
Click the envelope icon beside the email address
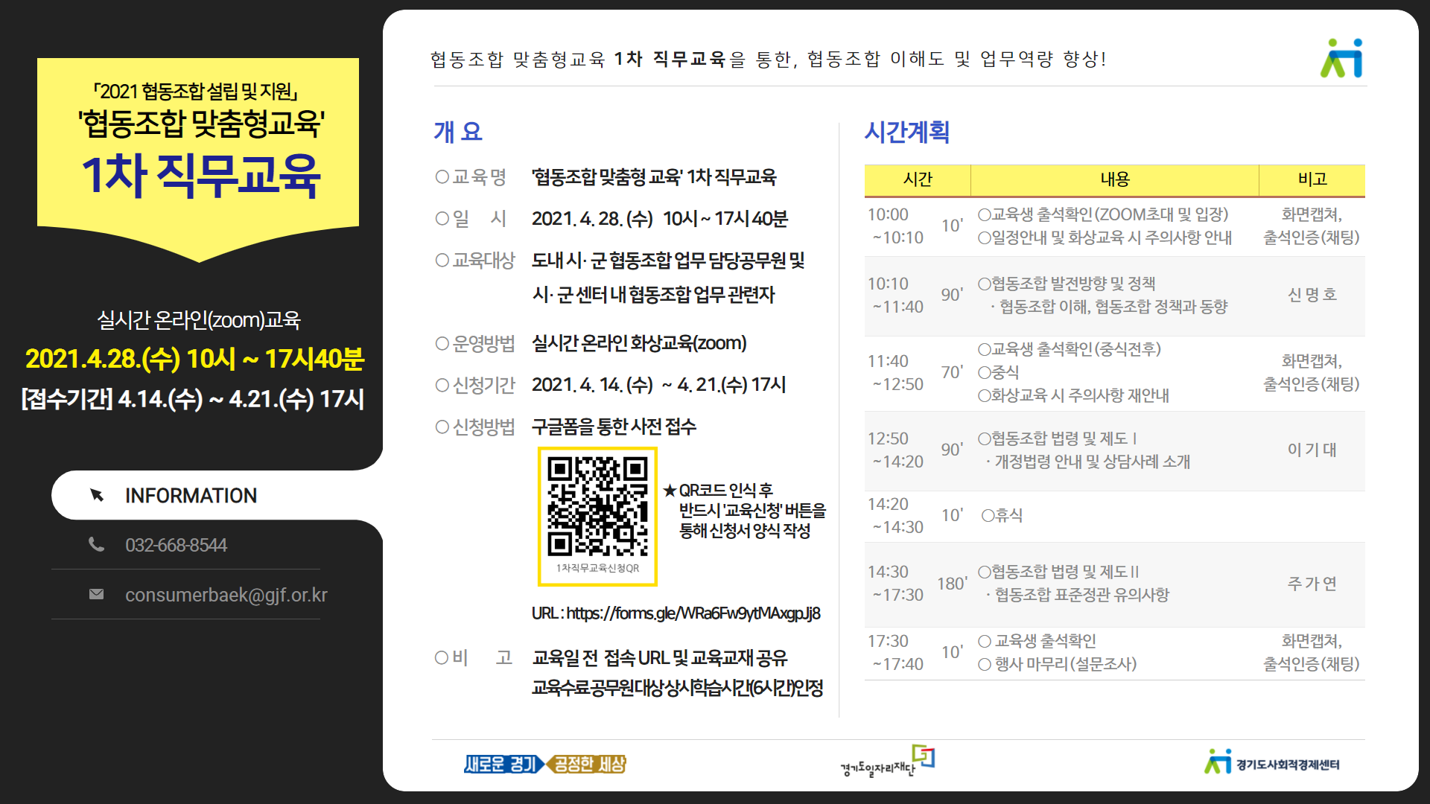[96, 594]
